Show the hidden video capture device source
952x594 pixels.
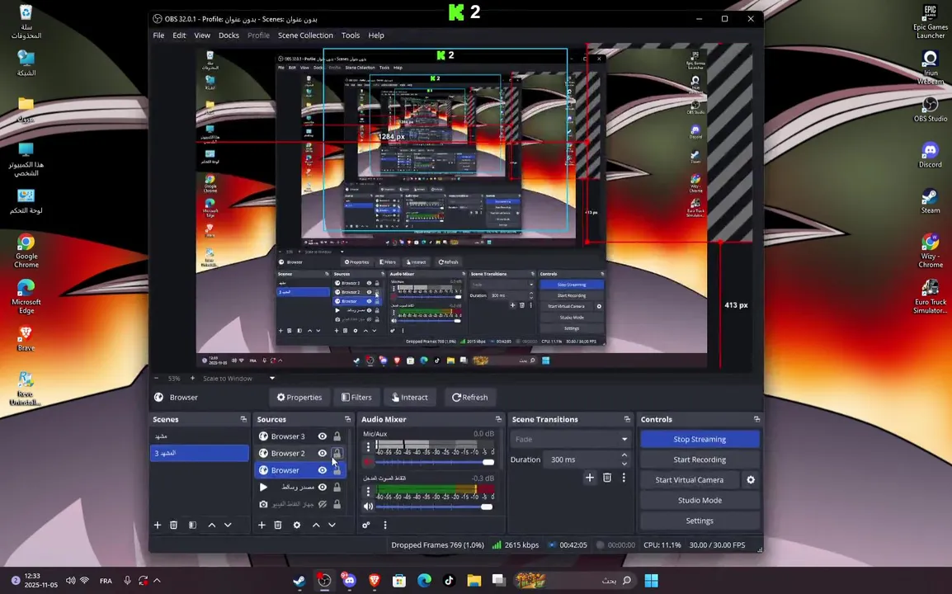click(x=323, y=504)
